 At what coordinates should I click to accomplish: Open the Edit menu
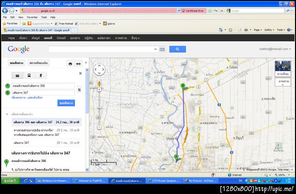pos(12,17)
